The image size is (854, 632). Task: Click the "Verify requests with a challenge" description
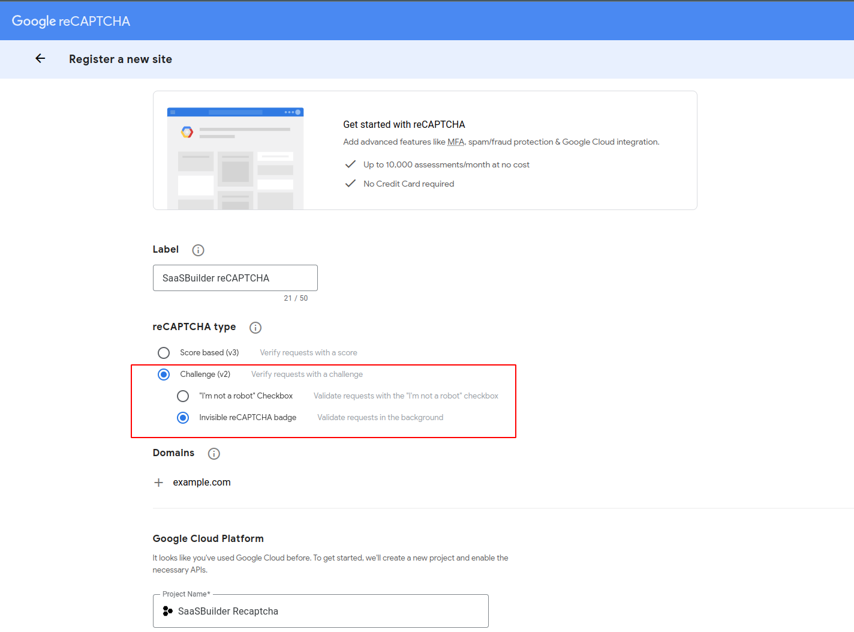pos(307,375)
